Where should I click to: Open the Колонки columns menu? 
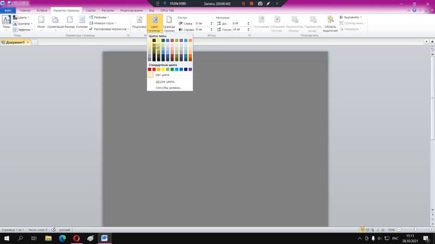[82, 23]
